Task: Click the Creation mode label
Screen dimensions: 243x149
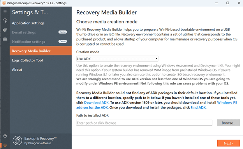Action: [88, 52]
